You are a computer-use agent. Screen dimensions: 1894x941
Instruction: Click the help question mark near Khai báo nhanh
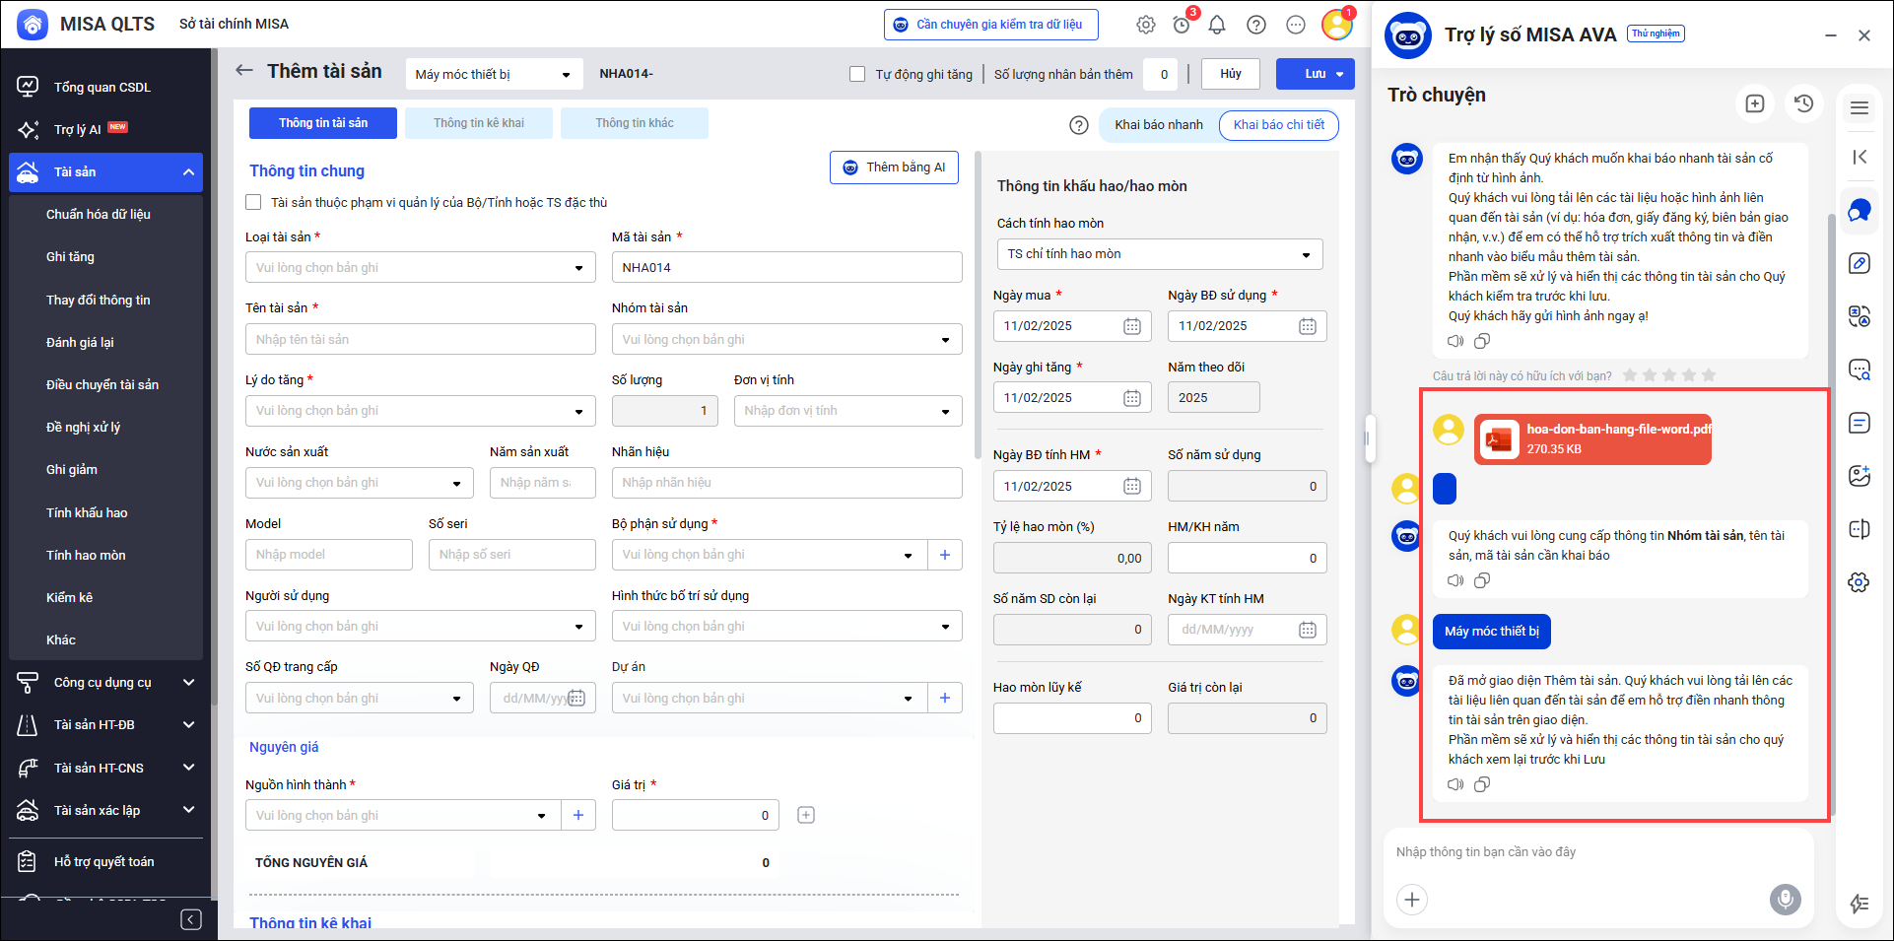pos(1079,125)
